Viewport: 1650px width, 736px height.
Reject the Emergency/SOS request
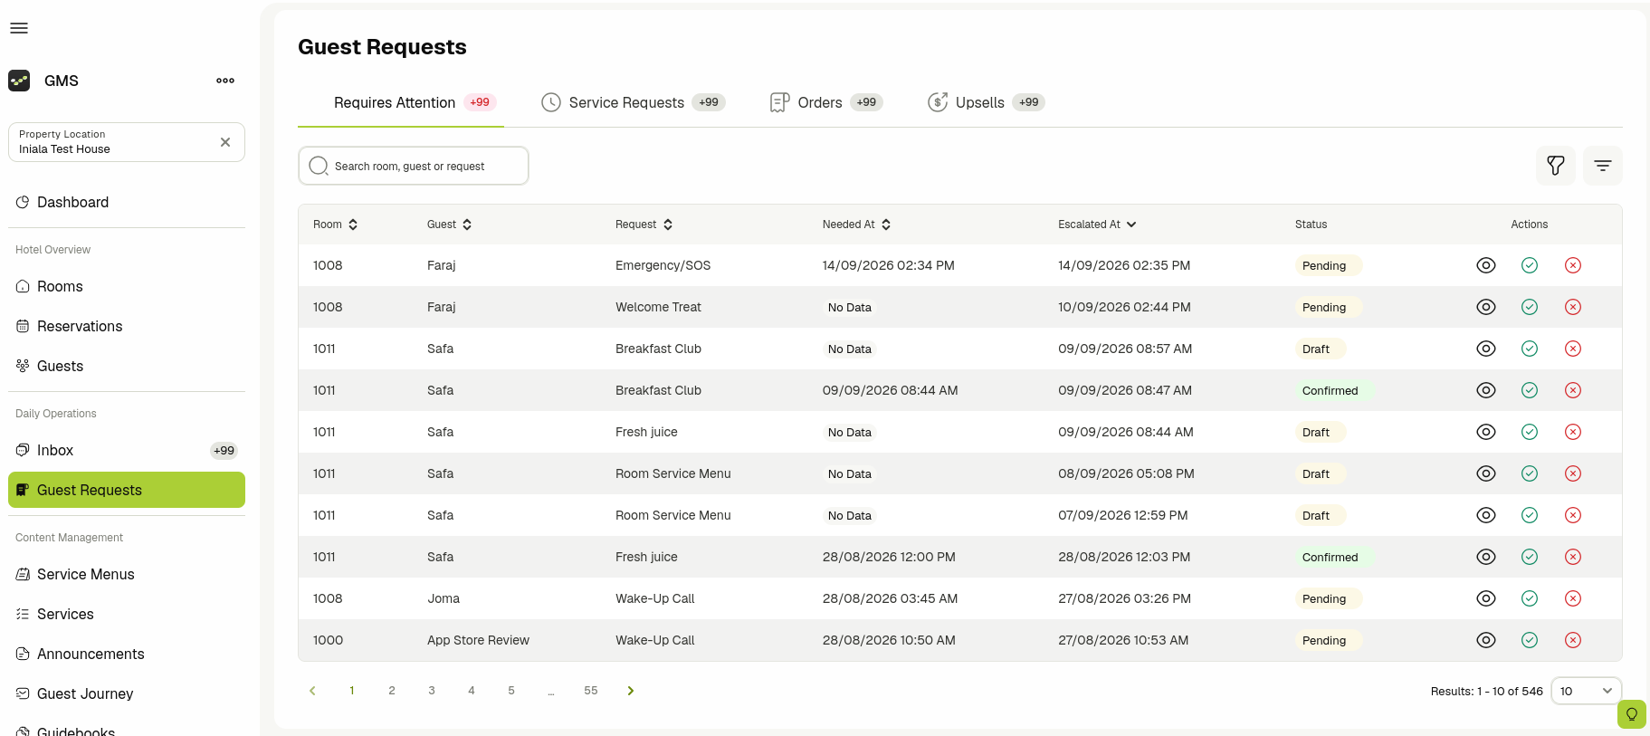tap(1573, 265)
